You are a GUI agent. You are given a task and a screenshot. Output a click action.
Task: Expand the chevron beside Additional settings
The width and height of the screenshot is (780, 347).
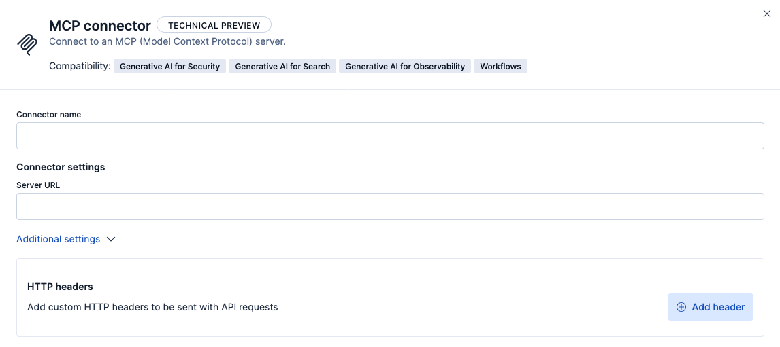click(x=112, y=239)
